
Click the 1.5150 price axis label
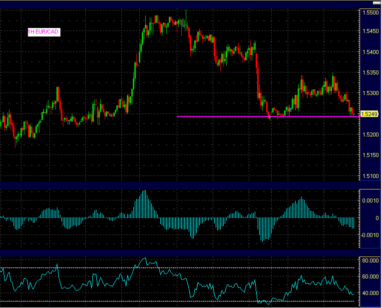[x=371, y=155]
